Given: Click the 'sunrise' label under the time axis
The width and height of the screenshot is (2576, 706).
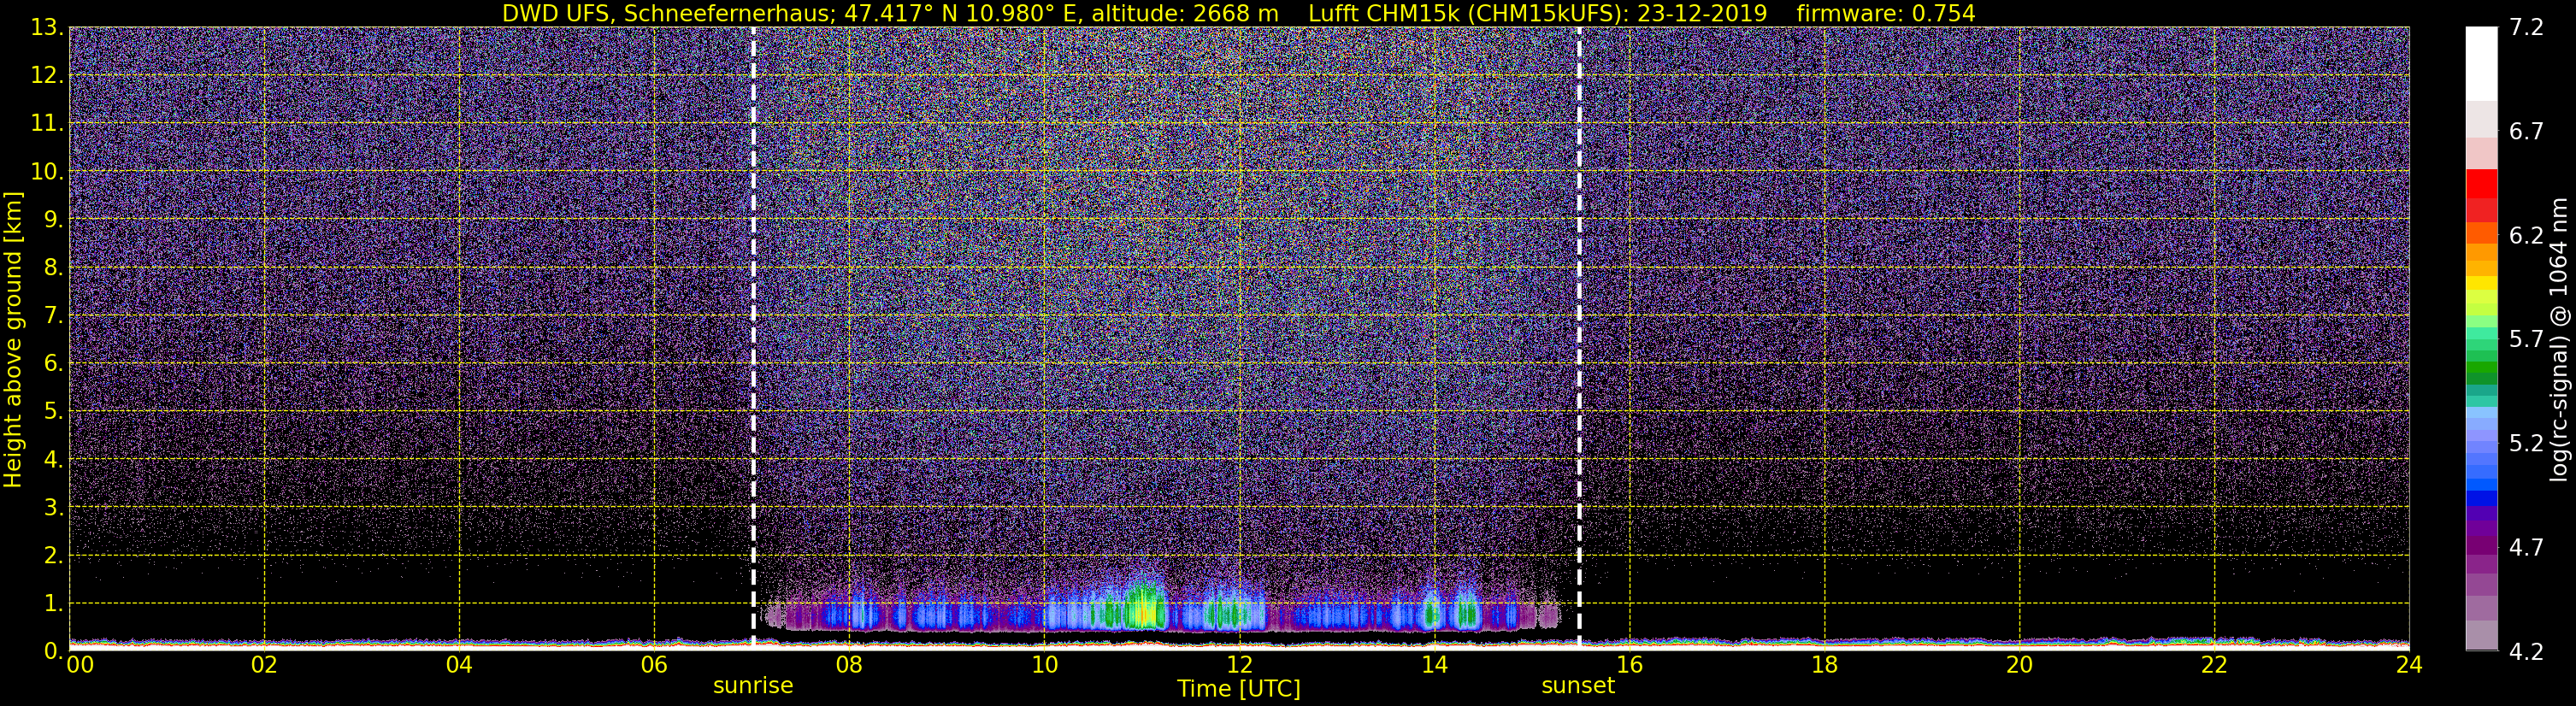Looking at the screenshot, I should (753, 686).
